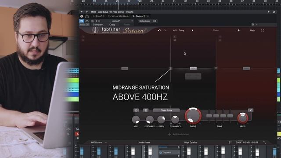Toggle Saturn full screen mode
Image resolution: width=281 pixels, height=158 pixels.
click(263, 30)
